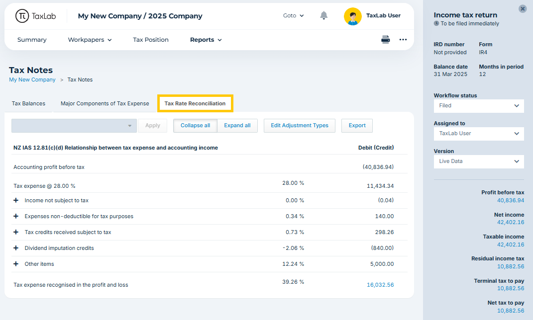Image resolution: width=533 pixels, height=320 pixels.
Task: Click the Accounting profit before tax row label
Action: pos(49,167)
